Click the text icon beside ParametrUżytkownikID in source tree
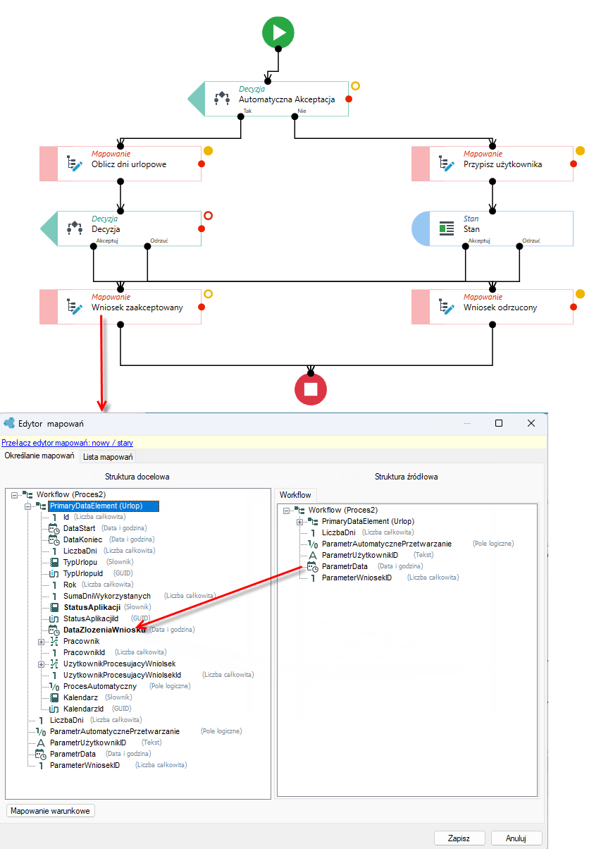This screenshot has width=601, height=849. coord(313,555)
